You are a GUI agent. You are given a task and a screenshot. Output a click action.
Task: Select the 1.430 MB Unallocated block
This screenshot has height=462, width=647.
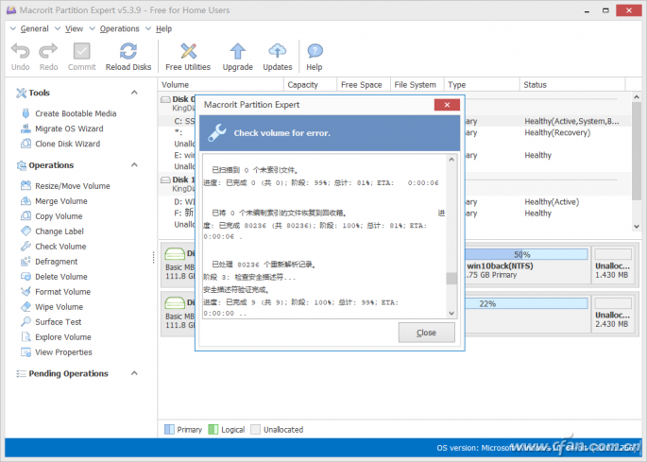(x=613, y=265)
